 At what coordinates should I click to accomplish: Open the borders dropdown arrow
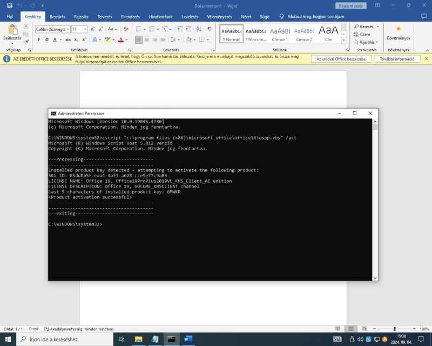(208, 39)
